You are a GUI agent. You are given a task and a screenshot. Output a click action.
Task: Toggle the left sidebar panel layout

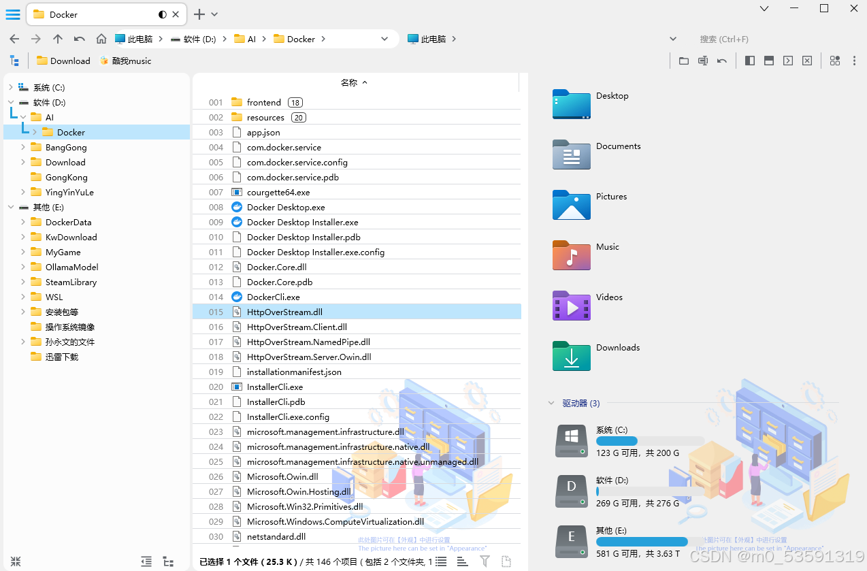(x=750, y=61)
